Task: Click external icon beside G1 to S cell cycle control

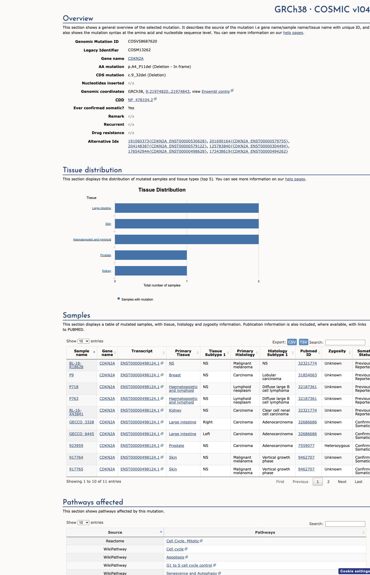Action: click(215, 565)
